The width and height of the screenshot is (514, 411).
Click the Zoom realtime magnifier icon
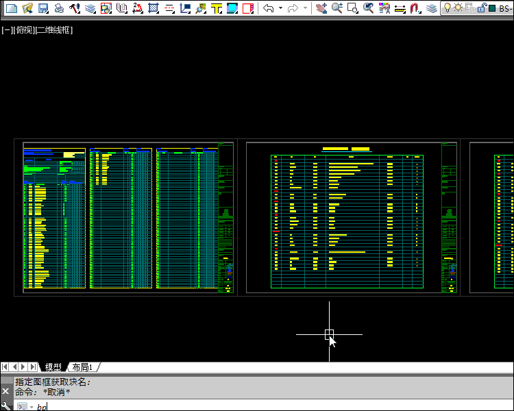[x=337, y=8]
